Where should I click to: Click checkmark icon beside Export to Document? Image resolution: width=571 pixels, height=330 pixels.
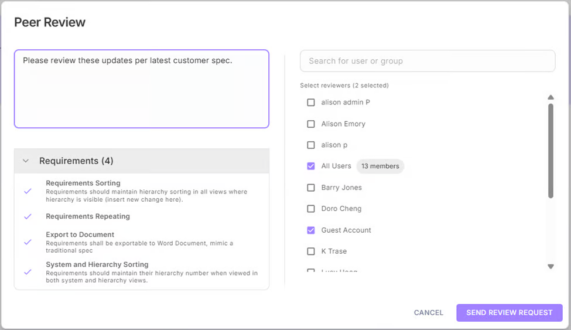pos(28,241)
